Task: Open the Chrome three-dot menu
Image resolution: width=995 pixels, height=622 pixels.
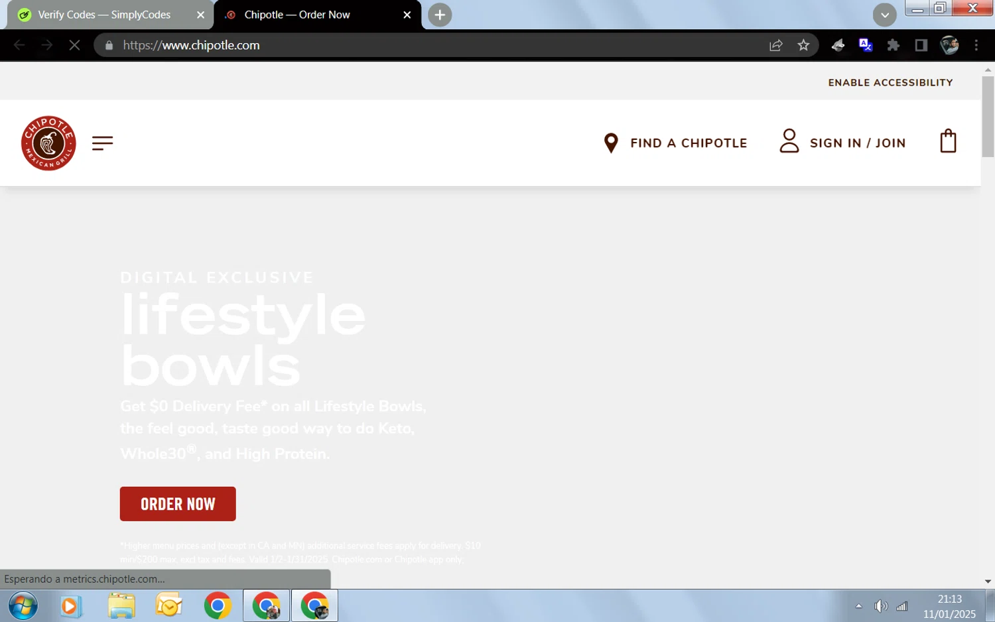Action: point(976,45)
